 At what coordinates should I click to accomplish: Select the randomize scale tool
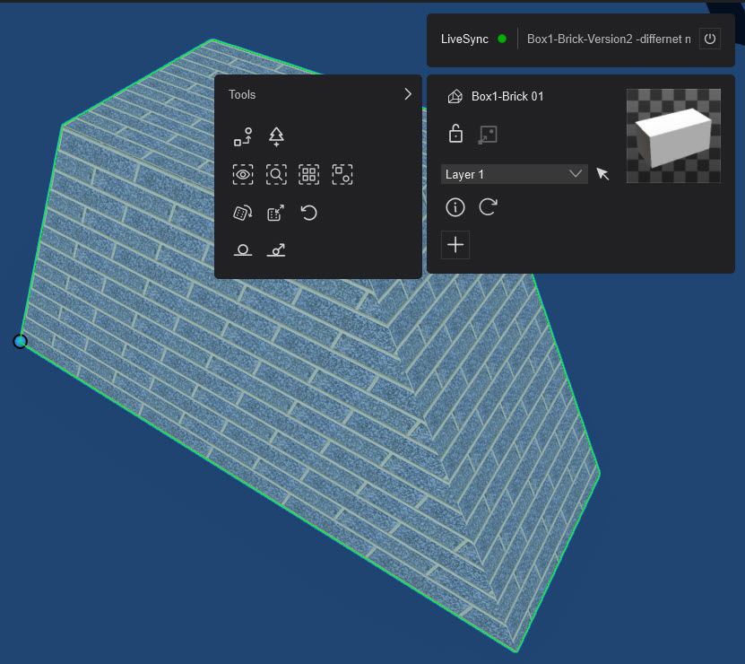tap(276, 213)
